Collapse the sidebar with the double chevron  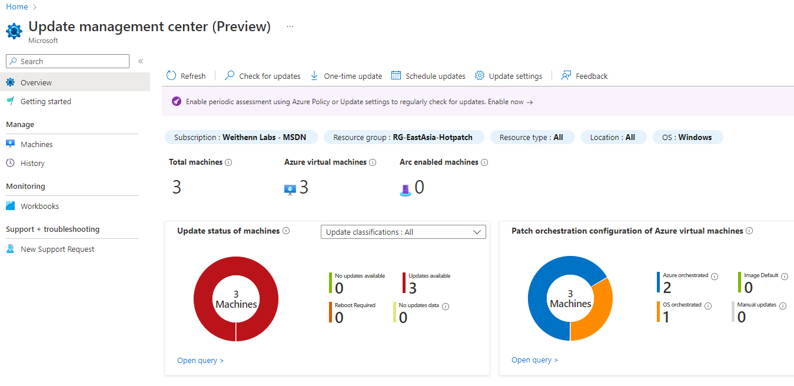(141, 61)
